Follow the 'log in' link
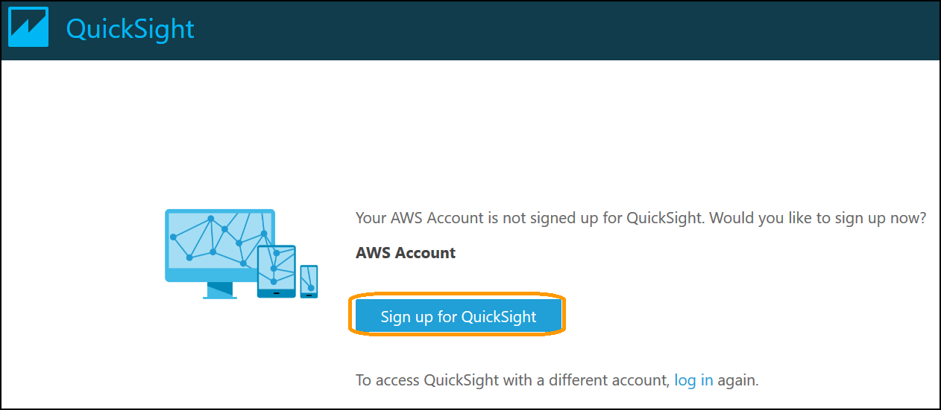This screenshot has width=941, height=410. [x=693, y=380]
